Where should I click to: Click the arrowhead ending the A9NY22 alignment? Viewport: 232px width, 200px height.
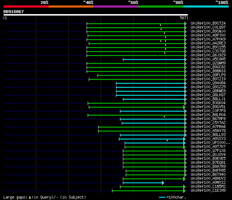tap(163, 183)
